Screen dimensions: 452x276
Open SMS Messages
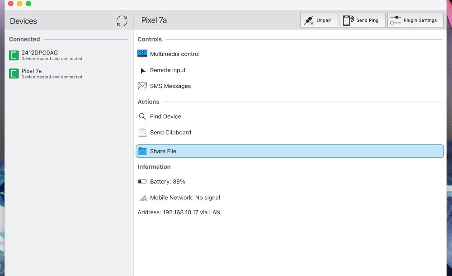pos(170,86)
